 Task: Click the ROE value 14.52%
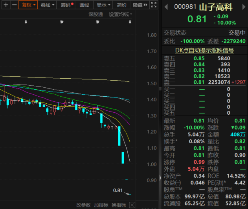[x=236, y=176]
